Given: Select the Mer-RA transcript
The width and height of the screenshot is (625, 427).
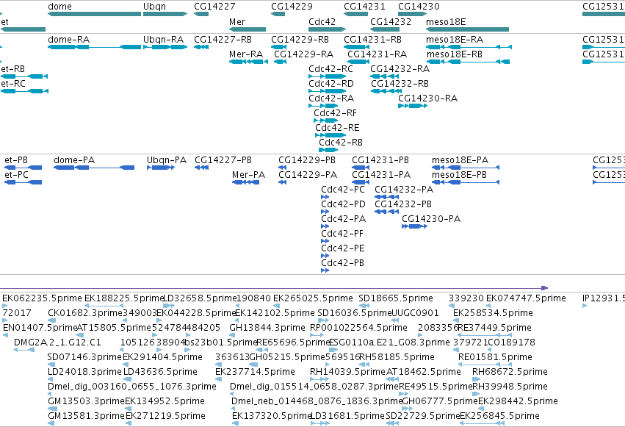Looking at the screenshot, I should [x=248, y=62].
